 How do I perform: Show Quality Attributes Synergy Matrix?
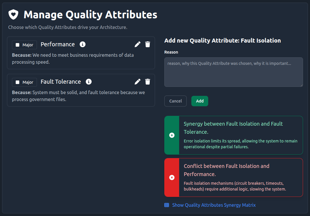click(214, 205)
